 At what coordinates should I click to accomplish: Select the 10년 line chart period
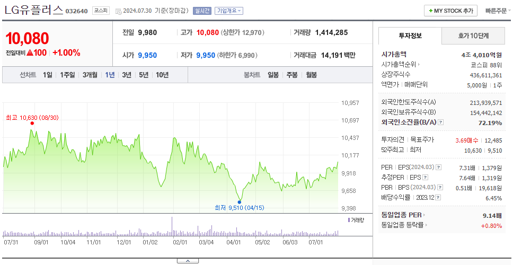click(x=162, y=75)
